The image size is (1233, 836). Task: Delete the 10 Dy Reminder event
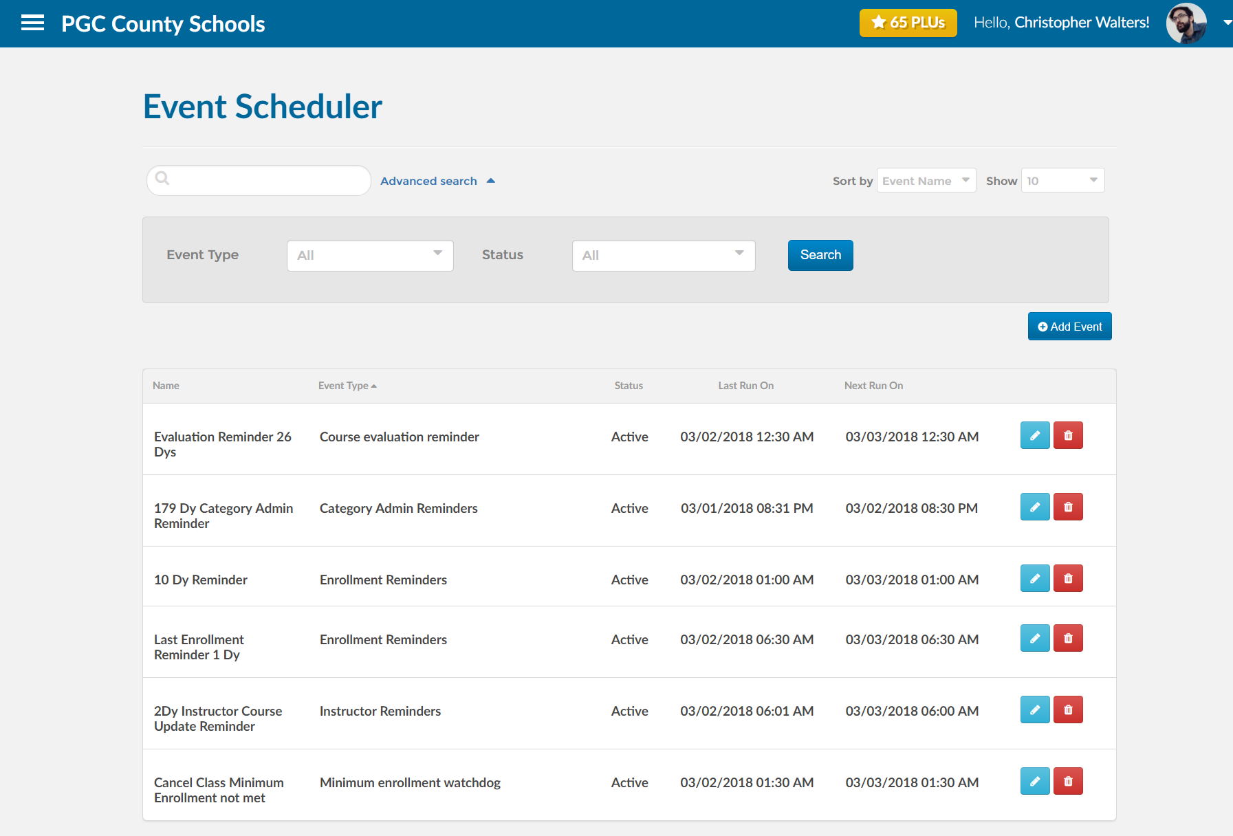point(1068,578)
